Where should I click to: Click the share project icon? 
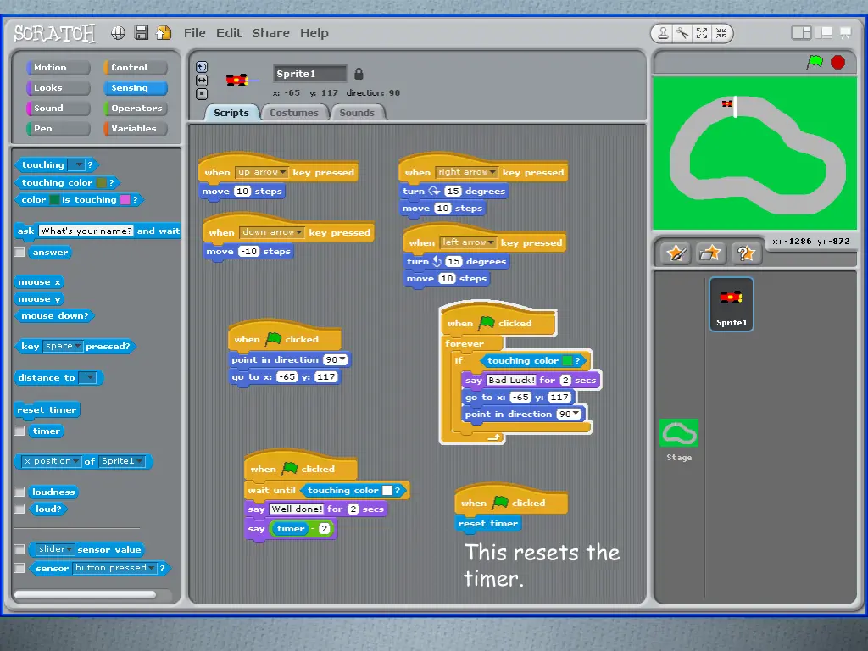pos(164,33)
